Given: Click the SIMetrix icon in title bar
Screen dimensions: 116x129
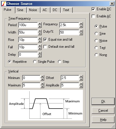Looking at the screenshot, I should 4,4.
